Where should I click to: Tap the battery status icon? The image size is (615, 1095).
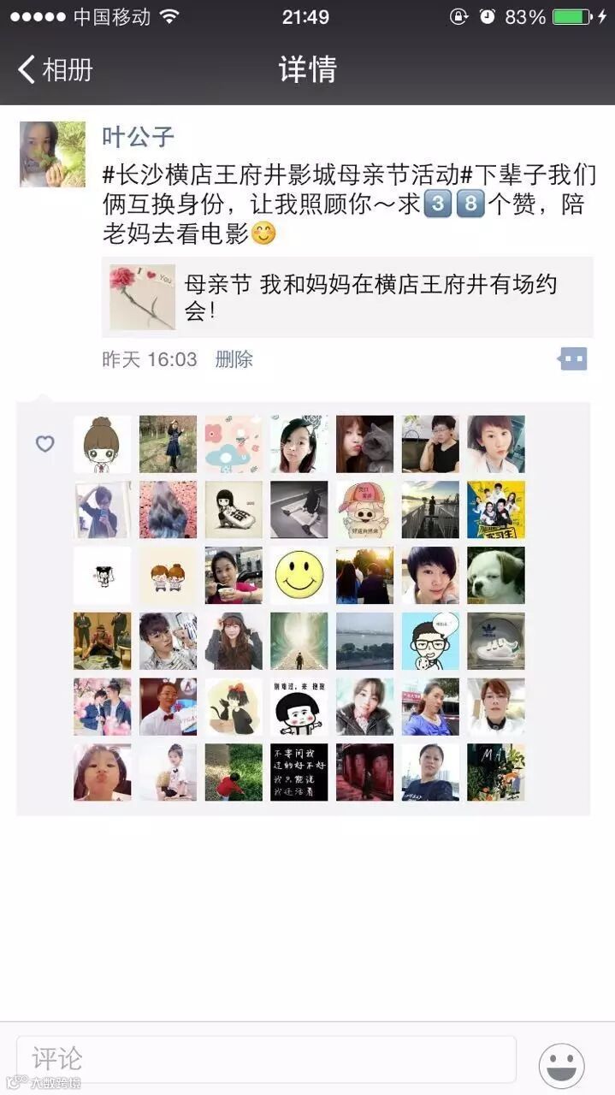coord(571,16)
